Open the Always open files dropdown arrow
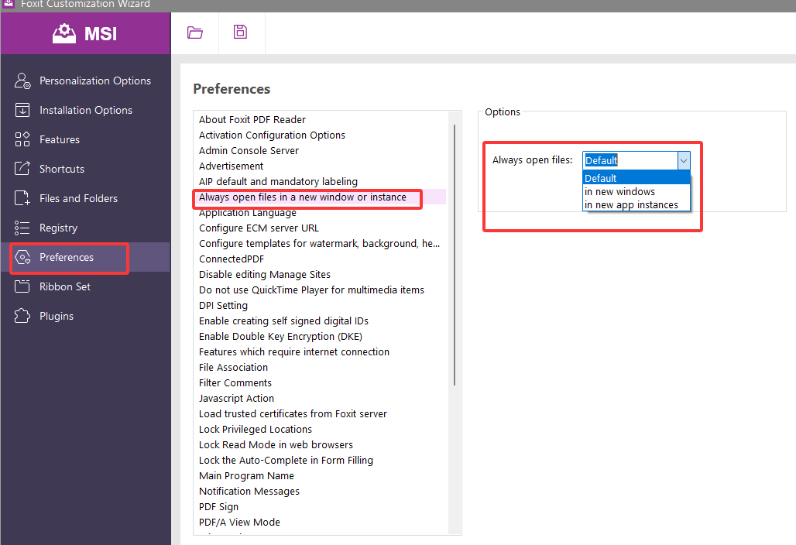Screen dimensions: 796x545 coord(683,160)
